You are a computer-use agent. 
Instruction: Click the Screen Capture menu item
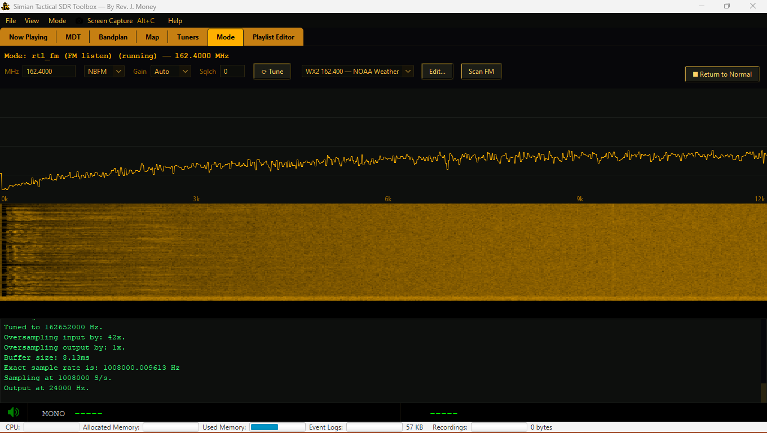[x=115, y=21]
